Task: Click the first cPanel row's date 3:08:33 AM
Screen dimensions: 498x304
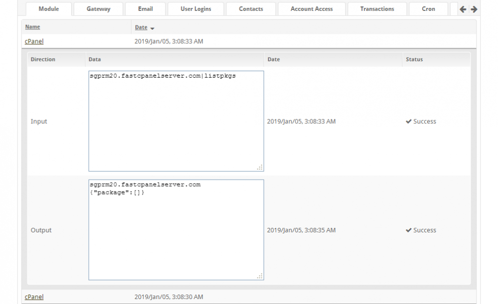Action: point(169,41)
